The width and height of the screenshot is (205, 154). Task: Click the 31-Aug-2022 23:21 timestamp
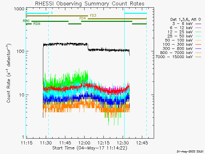coord(190,151)
